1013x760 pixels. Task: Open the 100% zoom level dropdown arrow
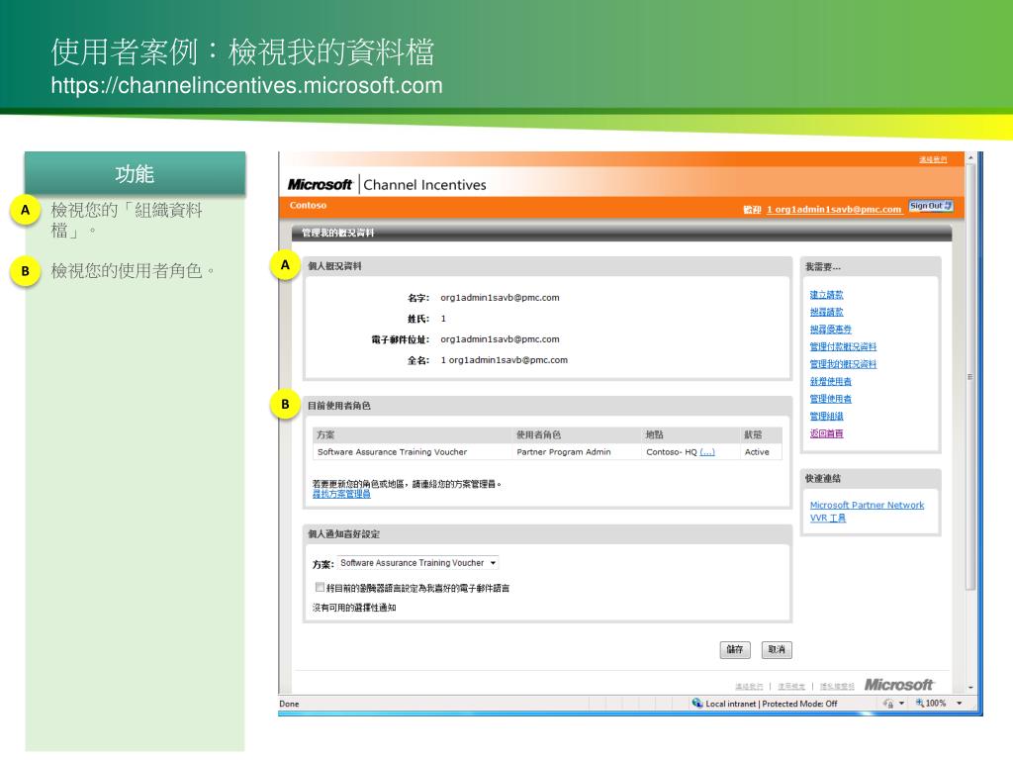pyautogui.click(x=960, y=704)
